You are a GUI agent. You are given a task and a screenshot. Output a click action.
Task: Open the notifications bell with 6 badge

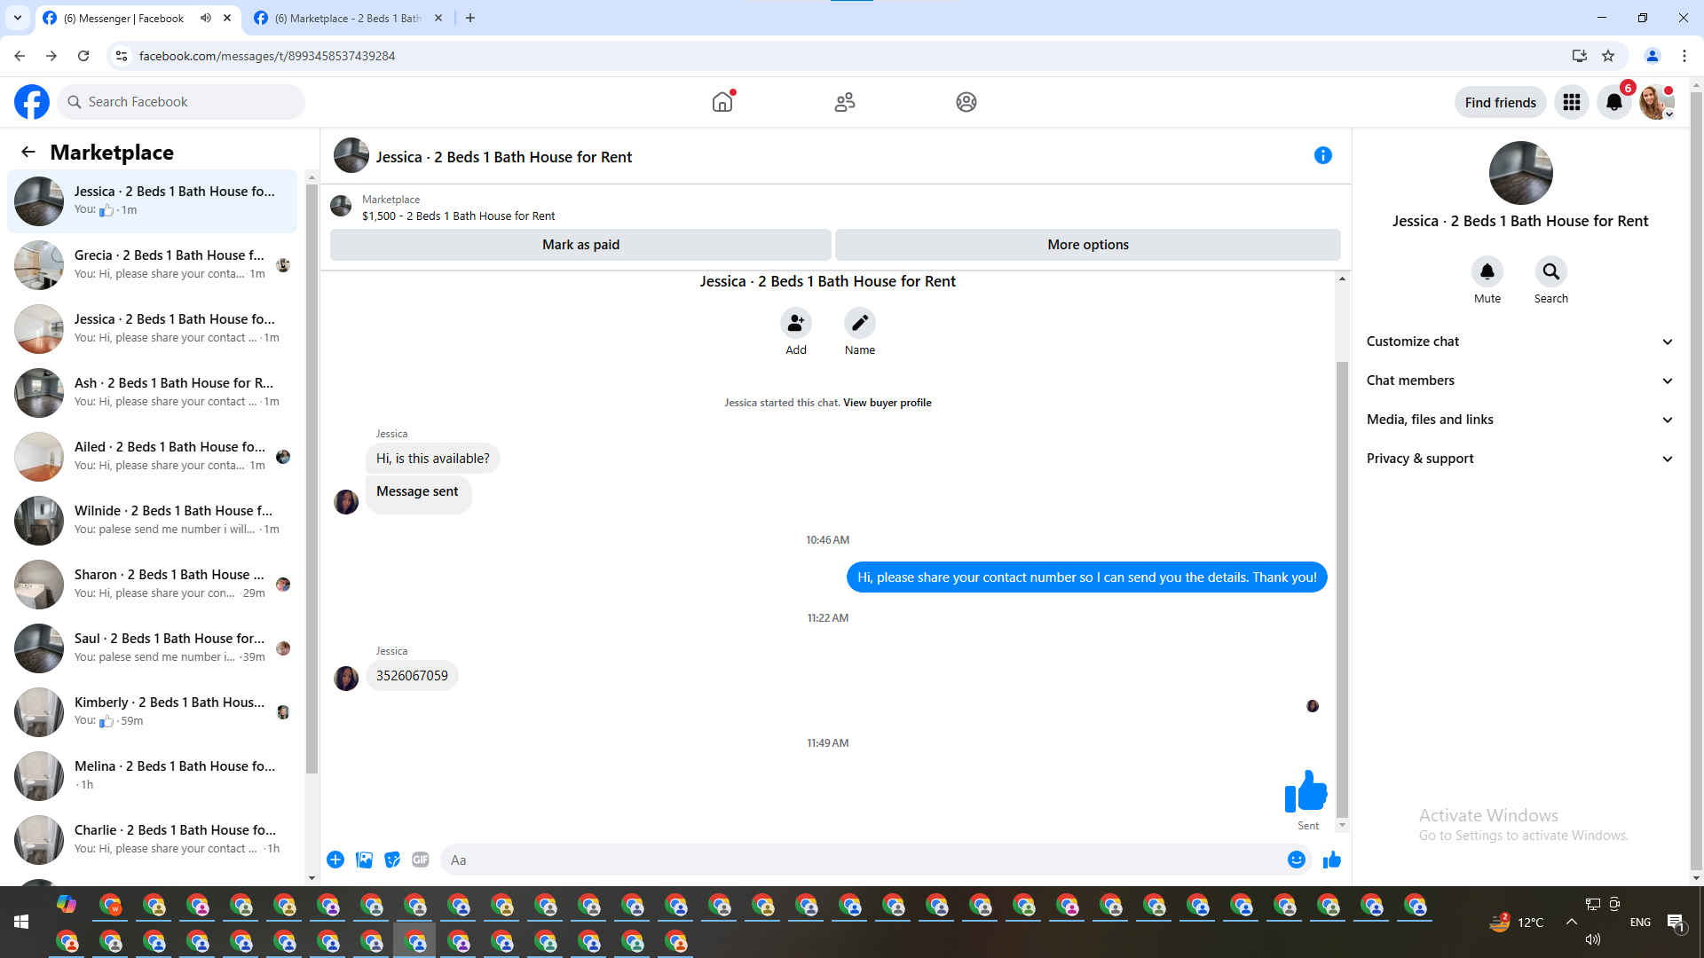coord(1614,102)
